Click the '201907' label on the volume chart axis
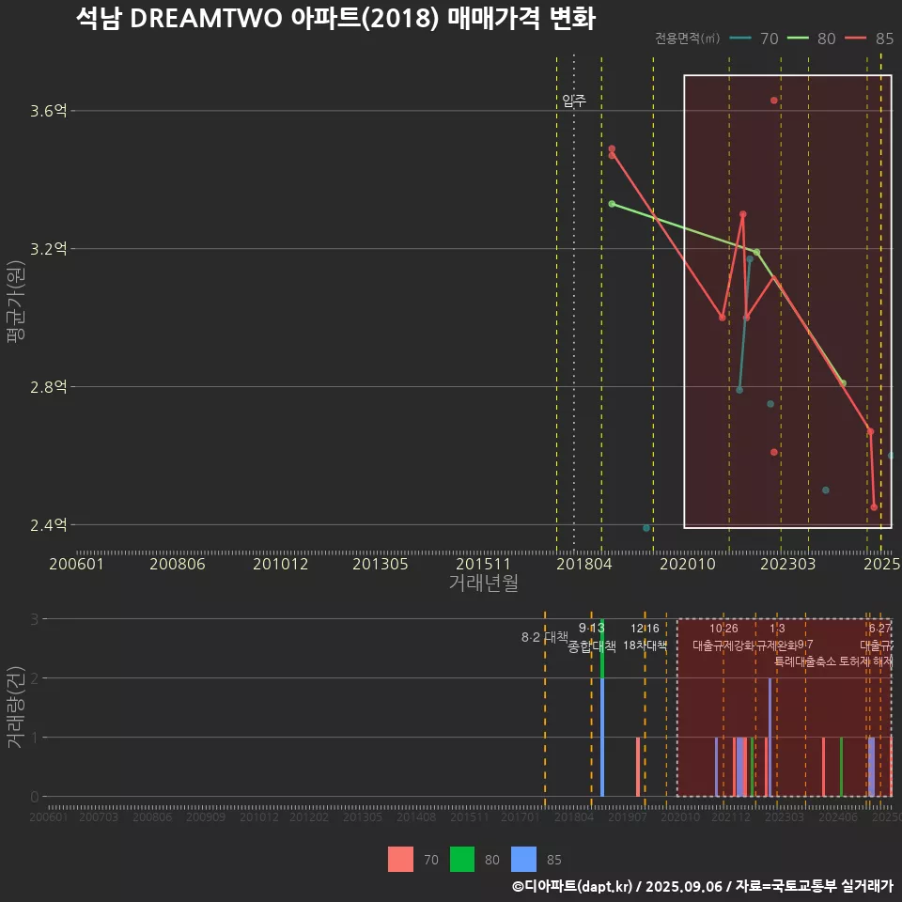The image size is (902, 902). pyautogui.click(x=627, y=816)
